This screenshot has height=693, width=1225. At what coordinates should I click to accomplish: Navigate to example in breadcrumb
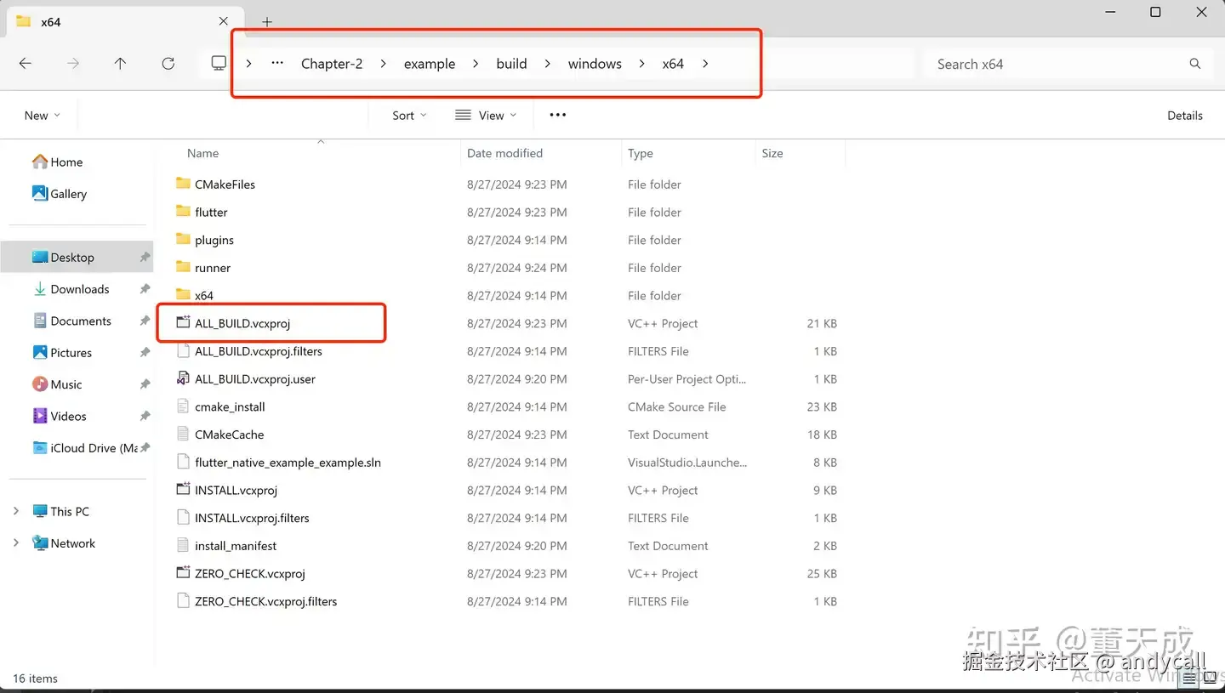pyautogui.click(x=430, y=64)
